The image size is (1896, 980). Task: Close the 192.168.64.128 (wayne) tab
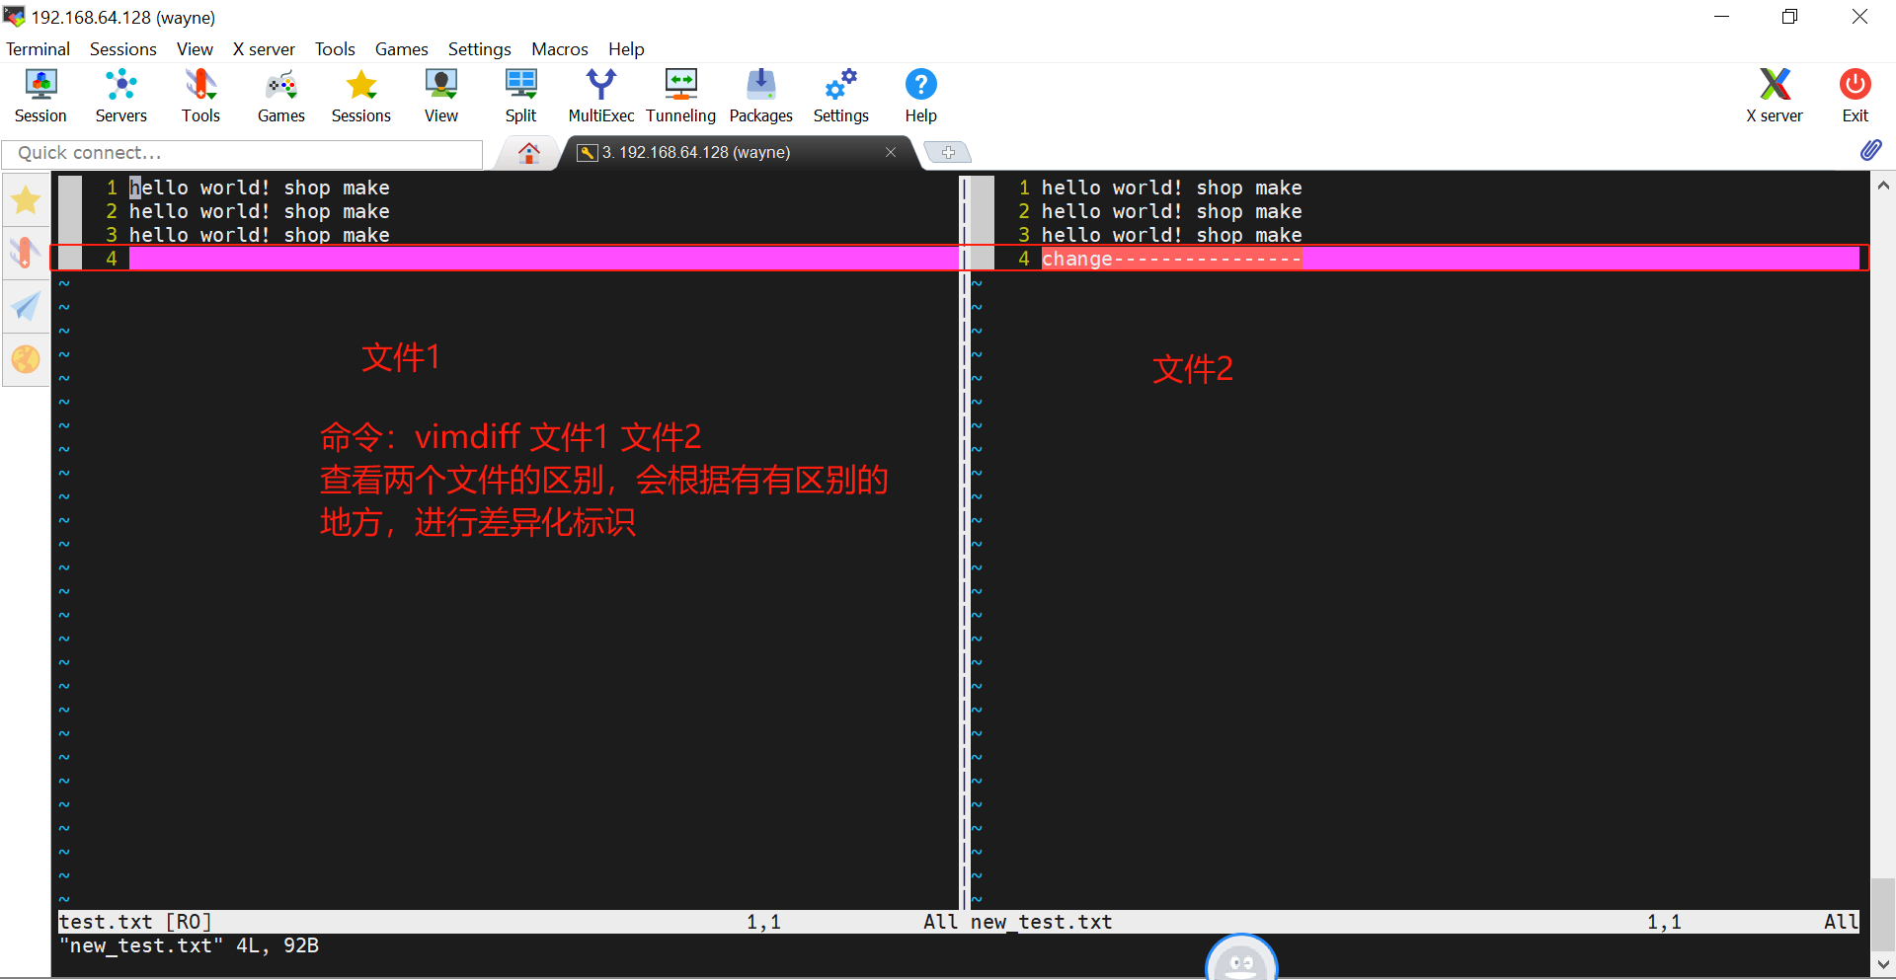click(x=891, y=152)
